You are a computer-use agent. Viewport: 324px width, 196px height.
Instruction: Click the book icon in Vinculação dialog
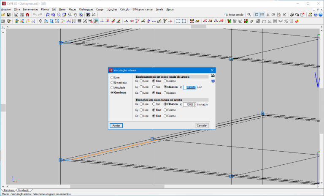click(x=213, y=76)
